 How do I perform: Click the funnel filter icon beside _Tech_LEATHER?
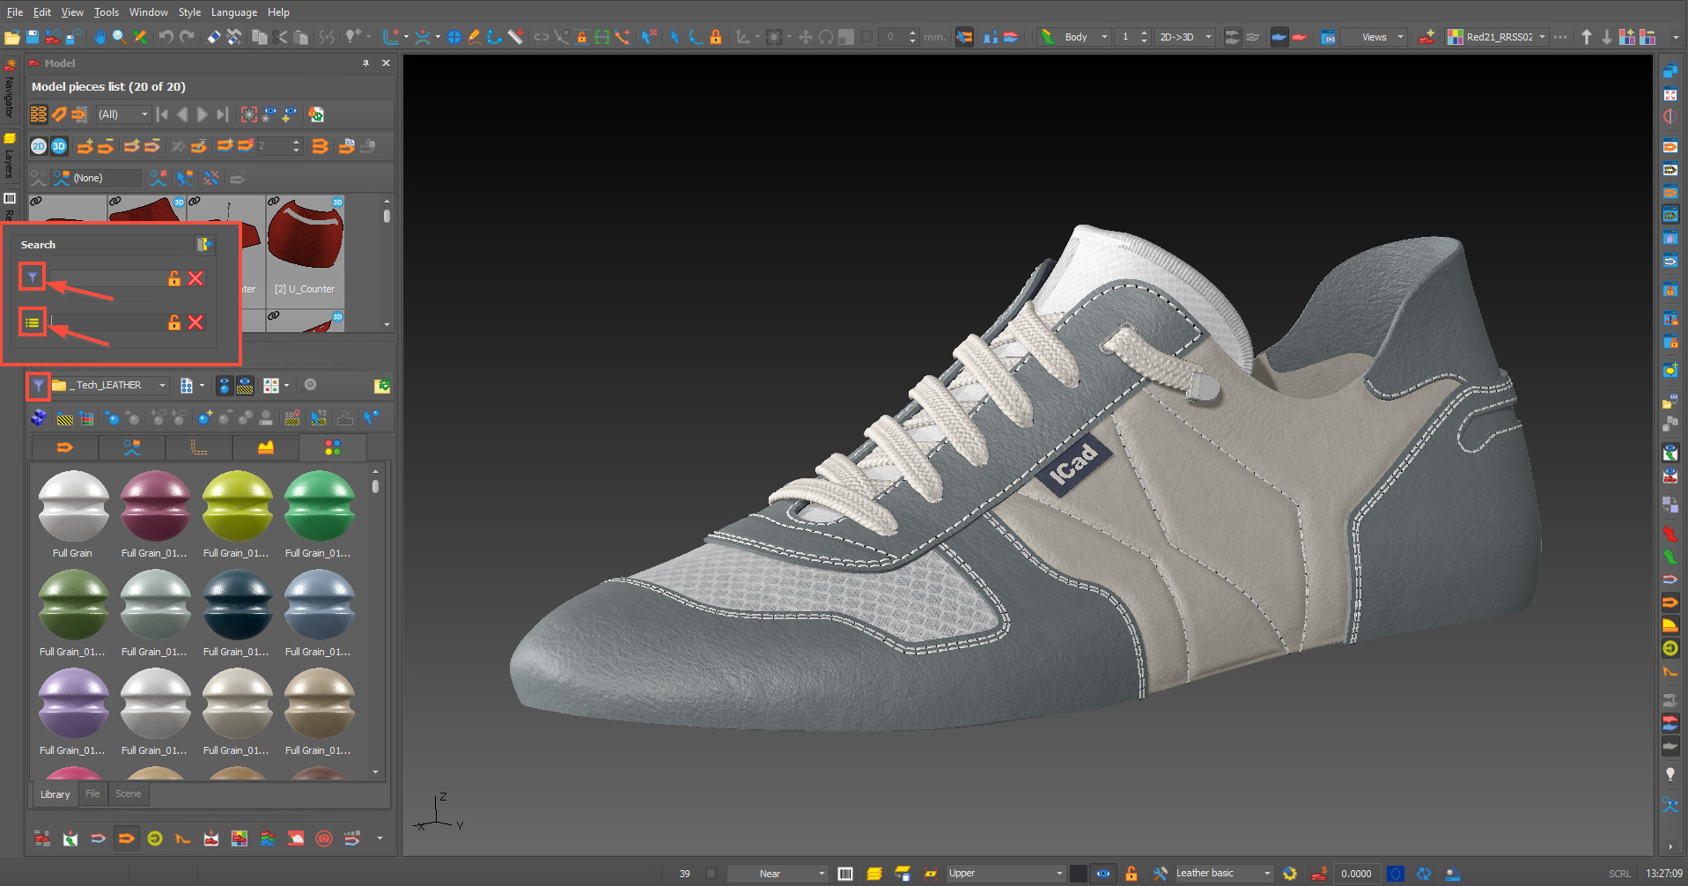38,386
